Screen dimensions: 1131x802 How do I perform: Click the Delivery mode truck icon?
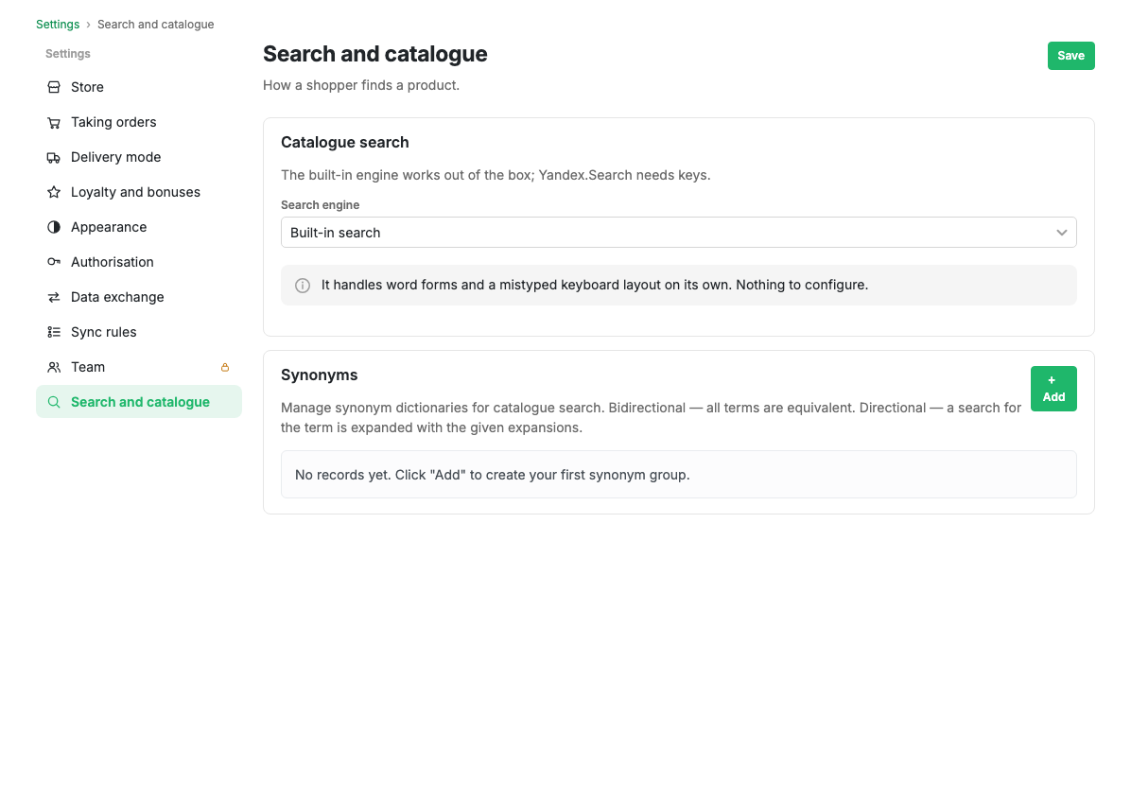54,157
